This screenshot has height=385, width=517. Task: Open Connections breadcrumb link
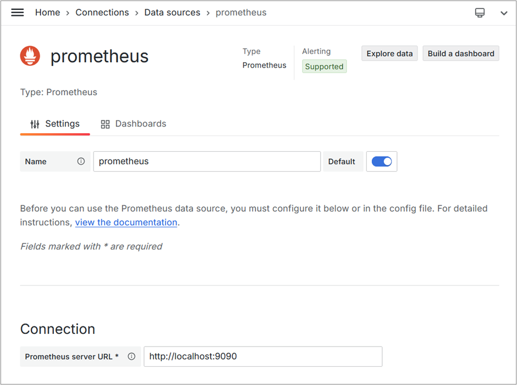point(102,13)
